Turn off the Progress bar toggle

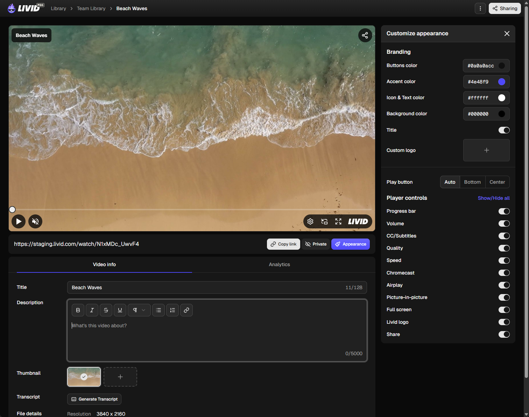(504, 211)
